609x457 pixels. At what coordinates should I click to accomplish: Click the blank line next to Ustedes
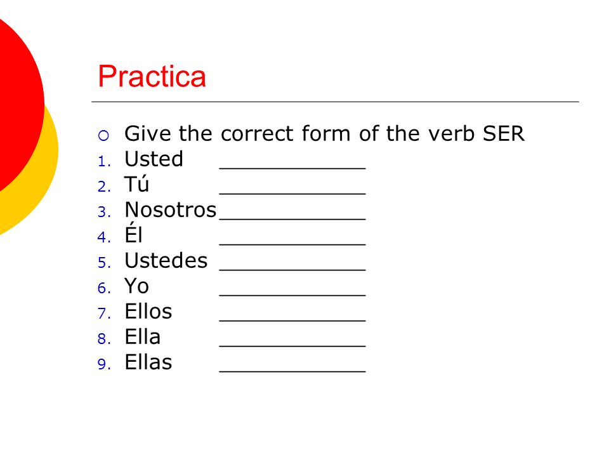tap(292, 269)
